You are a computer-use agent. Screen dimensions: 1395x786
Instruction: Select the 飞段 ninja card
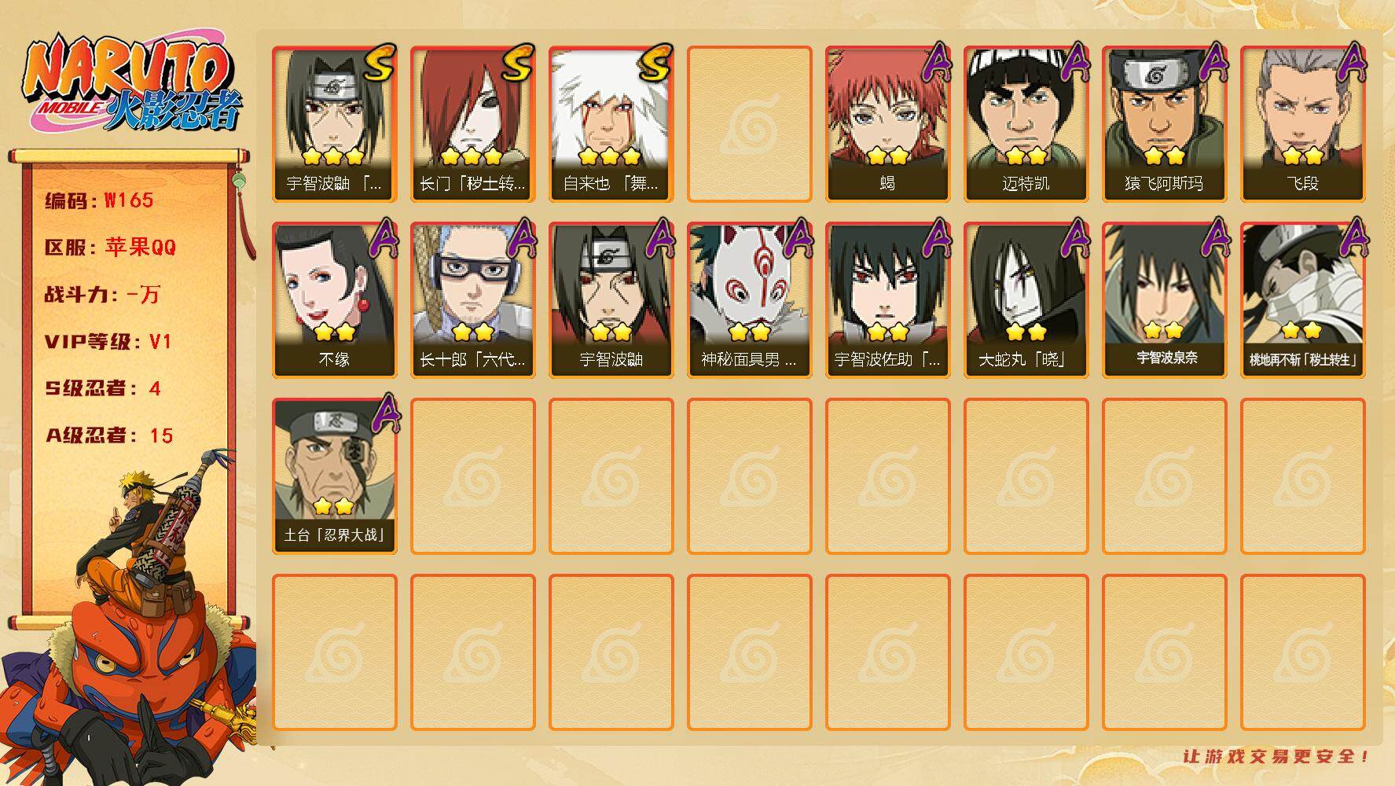(x=1303, y=124)
